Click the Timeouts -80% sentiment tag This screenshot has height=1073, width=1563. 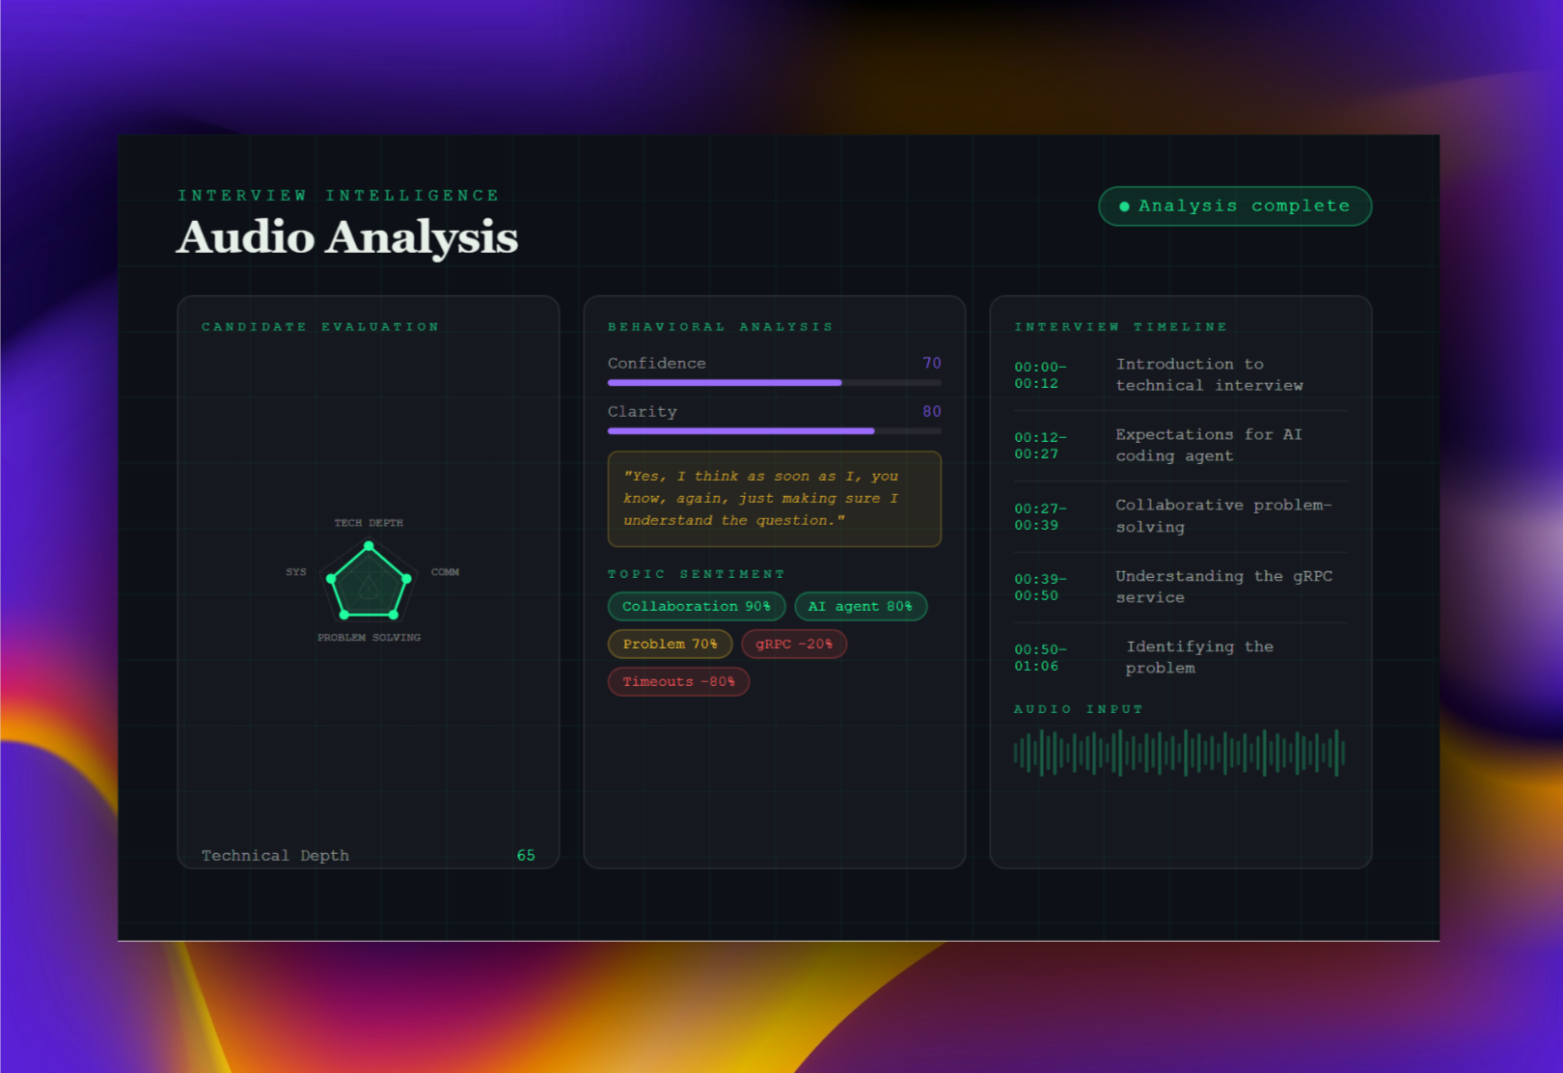[678, 682]
